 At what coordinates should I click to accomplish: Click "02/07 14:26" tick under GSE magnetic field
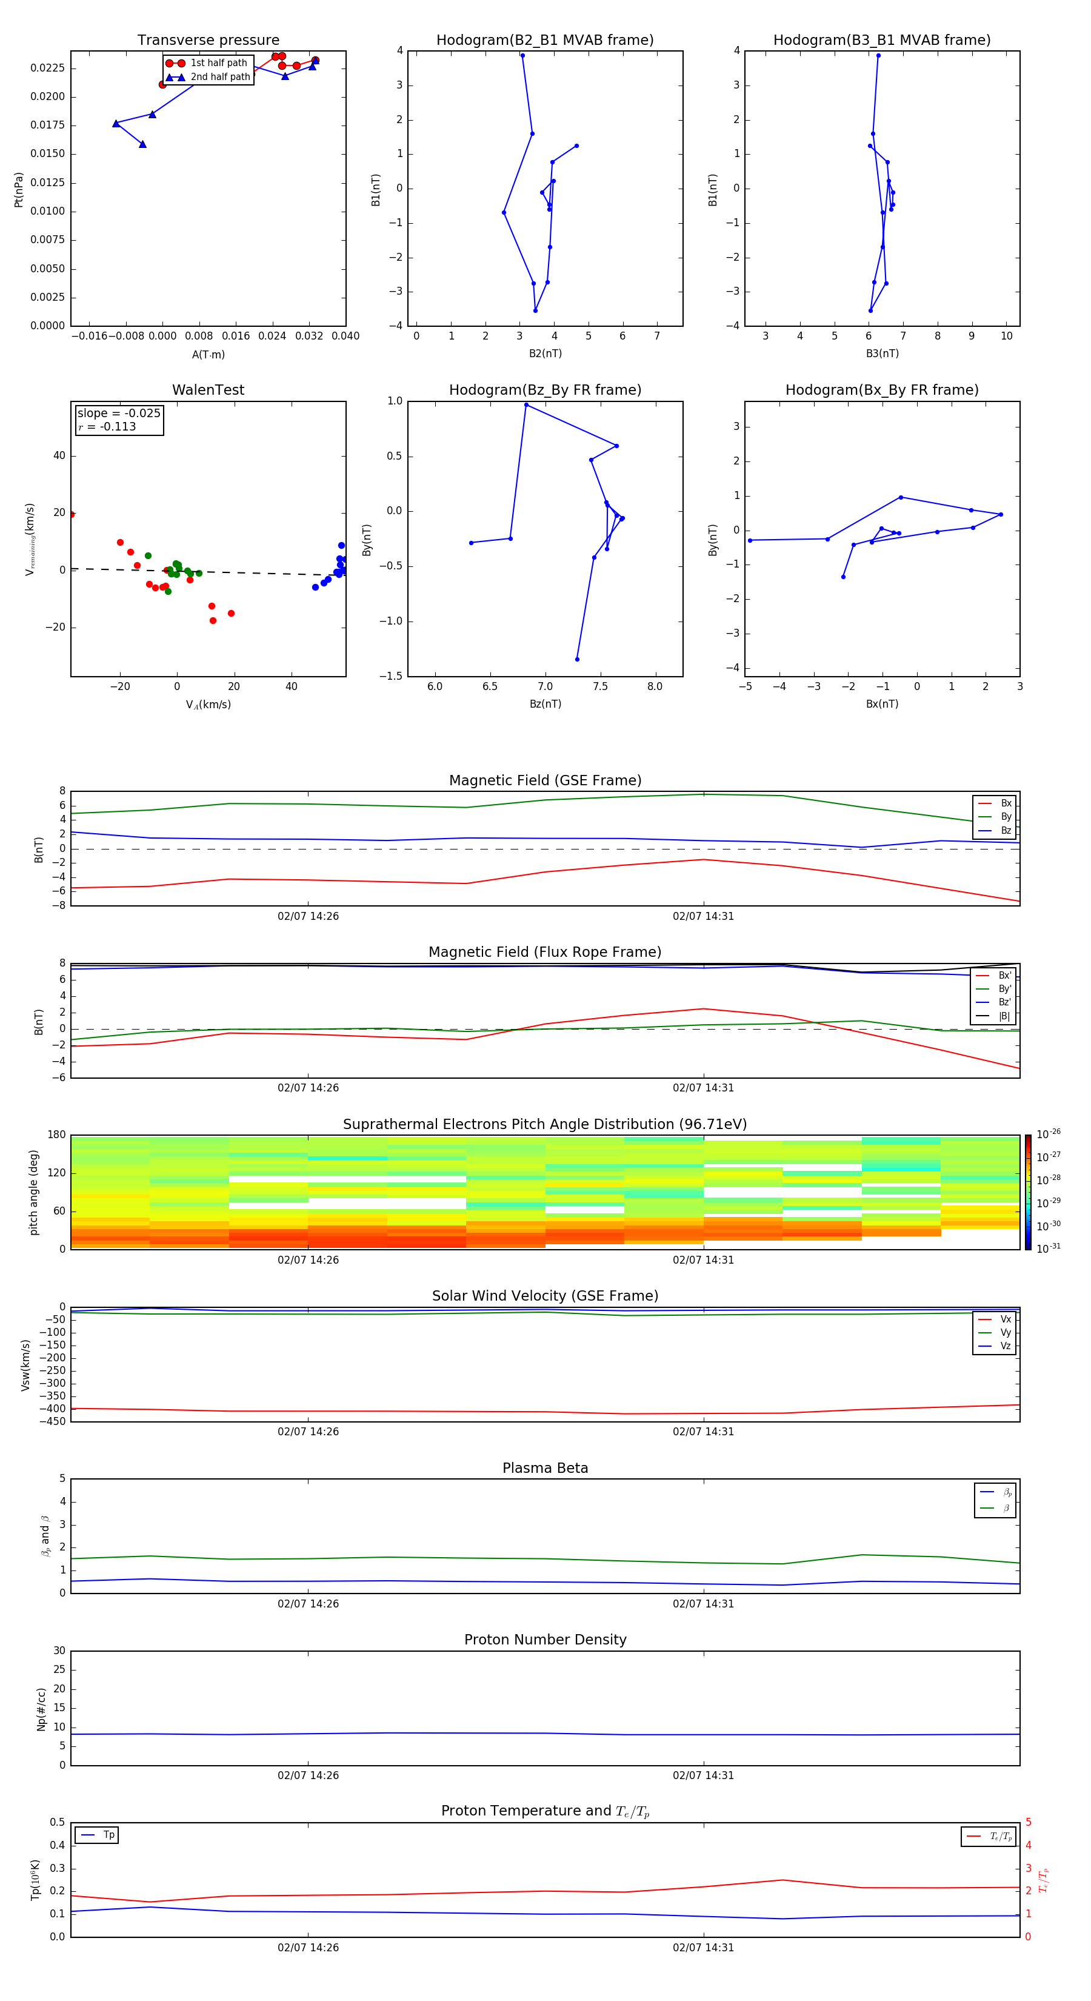point(309,917)
